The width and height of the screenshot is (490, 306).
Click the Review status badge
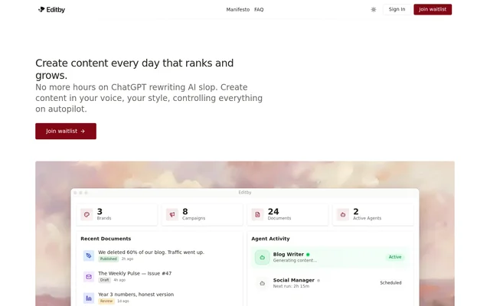(106, 301)
